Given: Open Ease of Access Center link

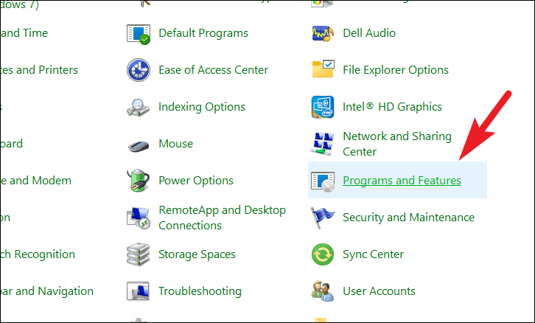Looking at the screenshot, I should coord(213,70).
